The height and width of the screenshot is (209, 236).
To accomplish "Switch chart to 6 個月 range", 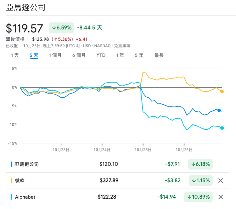I will [79, 55].
